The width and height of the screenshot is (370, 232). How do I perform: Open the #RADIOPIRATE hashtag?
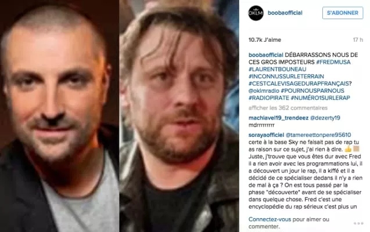(268, 98)
